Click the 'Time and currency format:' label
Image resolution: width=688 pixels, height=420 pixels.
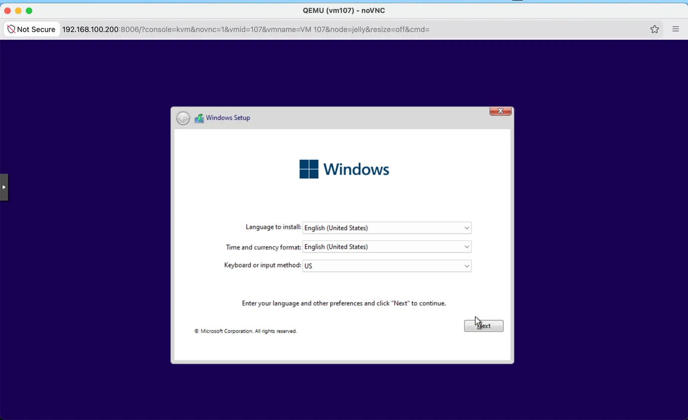tap(263, 247)
